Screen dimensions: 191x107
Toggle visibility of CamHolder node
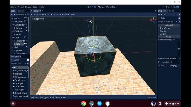click(x=27, y=24)
